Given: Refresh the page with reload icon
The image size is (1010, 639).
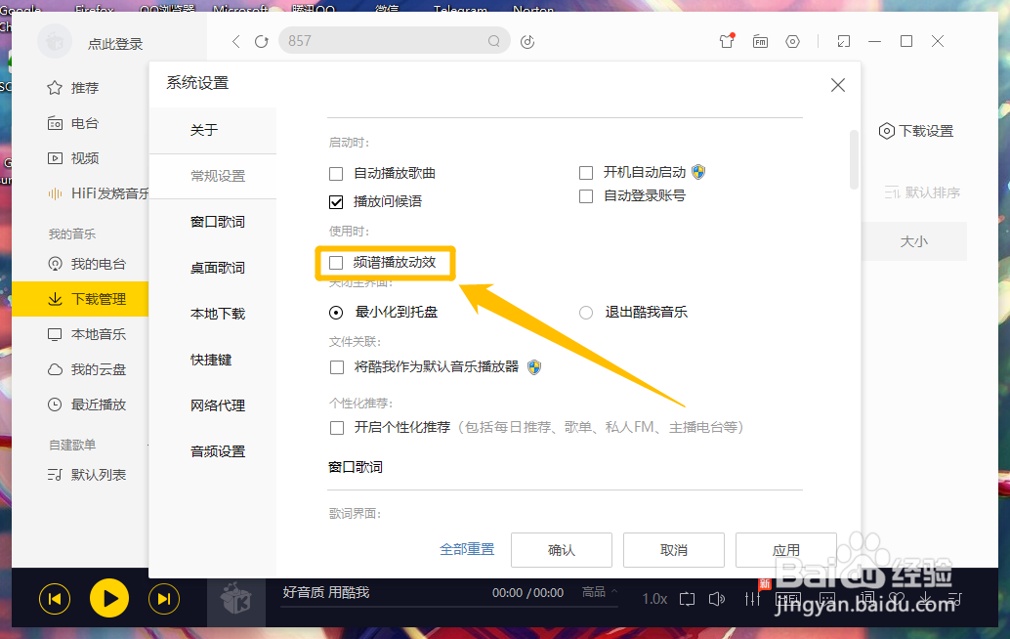Looking at the screenshot, I should 261,41.
